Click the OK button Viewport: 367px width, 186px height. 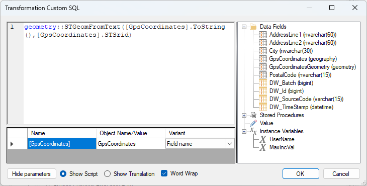tap(301, 173)
